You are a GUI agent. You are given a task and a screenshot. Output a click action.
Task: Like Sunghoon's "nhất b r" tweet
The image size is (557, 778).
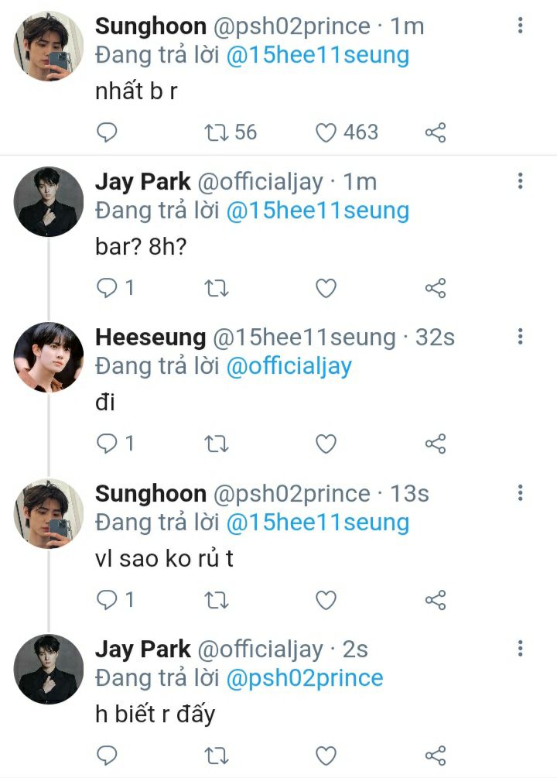tap(326, 132)
